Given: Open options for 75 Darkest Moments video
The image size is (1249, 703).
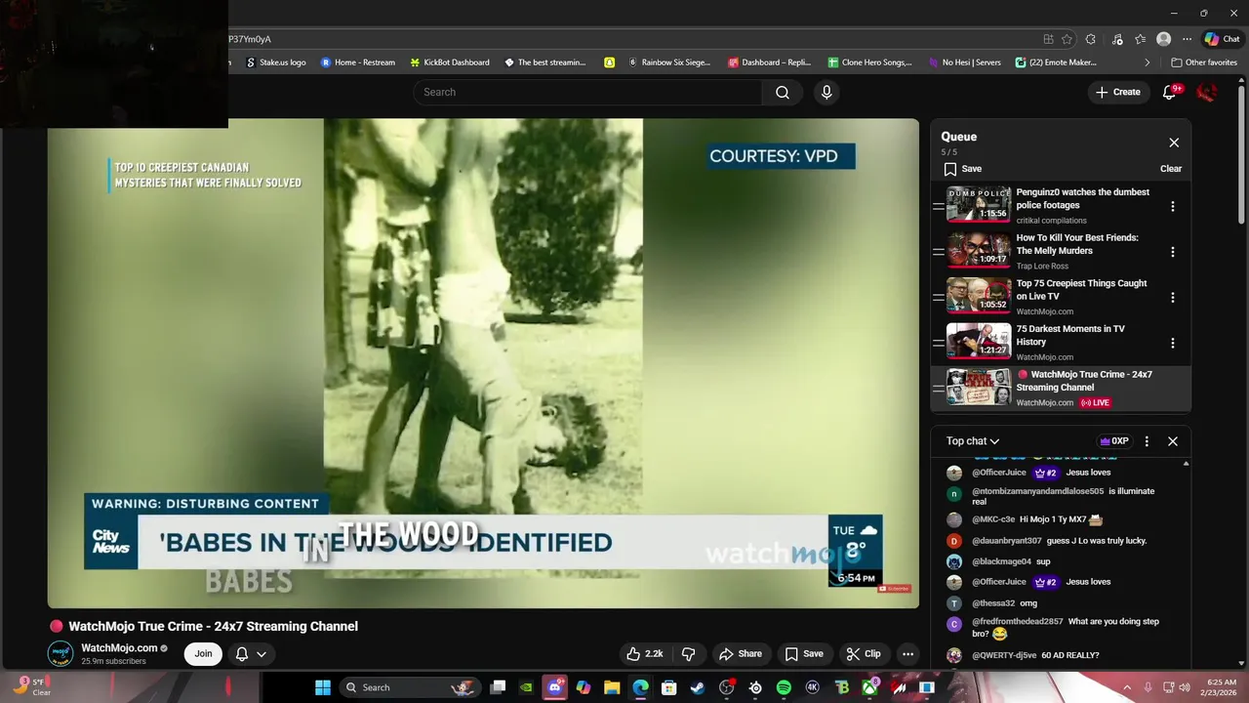Looking at the screenshot, I should click(x=1172, y=343).
